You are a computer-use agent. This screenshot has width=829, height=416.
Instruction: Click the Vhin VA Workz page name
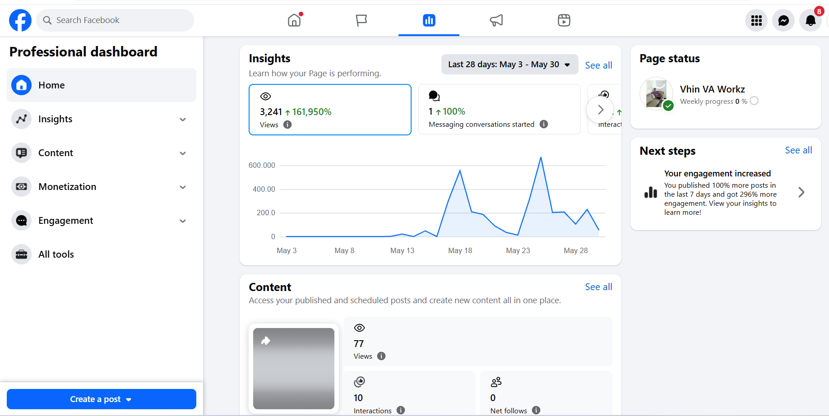click(712, 89)
